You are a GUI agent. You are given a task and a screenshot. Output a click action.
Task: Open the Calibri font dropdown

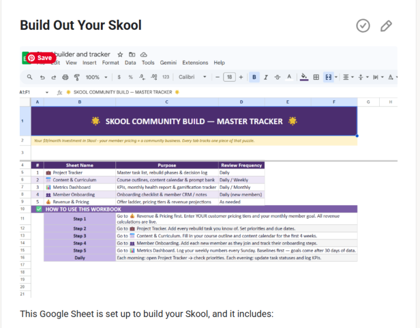pyautogui.click(x=192, y=77)
